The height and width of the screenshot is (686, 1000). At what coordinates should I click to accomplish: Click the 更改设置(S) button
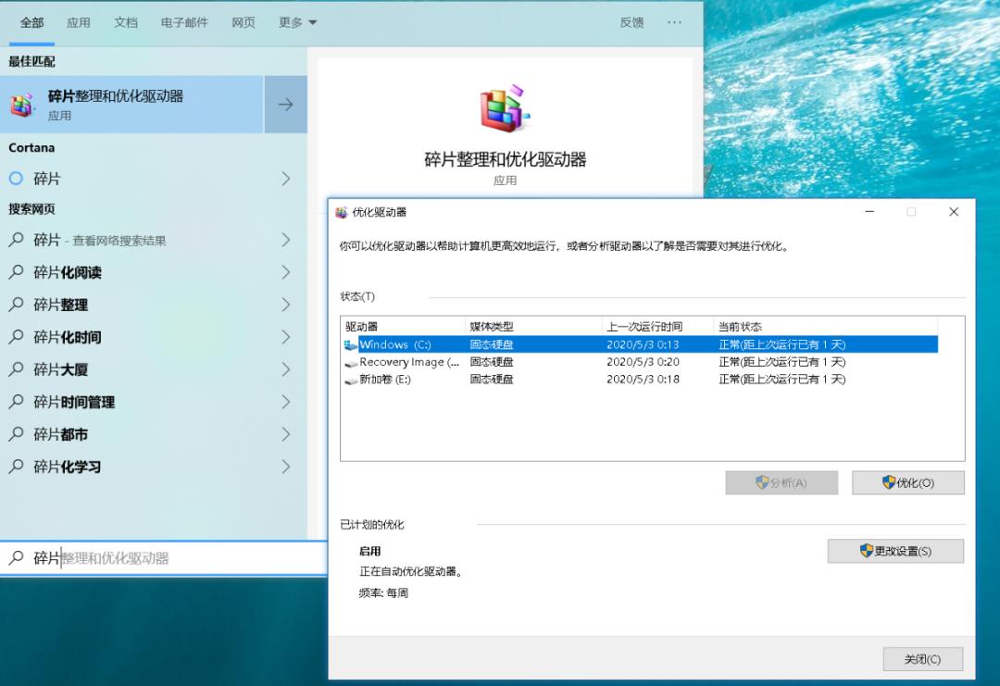coord(894,551)
